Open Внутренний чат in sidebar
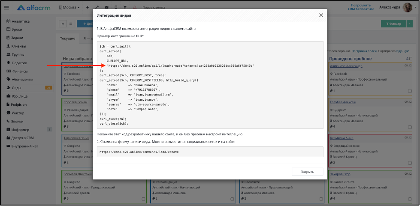420x206 pixels. (x=22, y=146)
